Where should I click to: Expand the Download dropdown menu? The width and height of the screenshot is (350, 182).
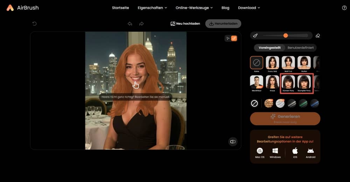click(249, 8)
